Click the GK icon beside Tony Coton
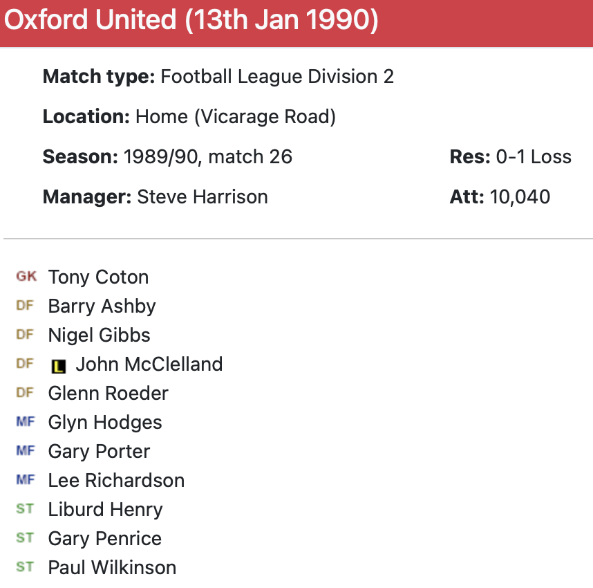Image resolution: width=593 pixels, height=588 pixels. (x=26, y=277)
